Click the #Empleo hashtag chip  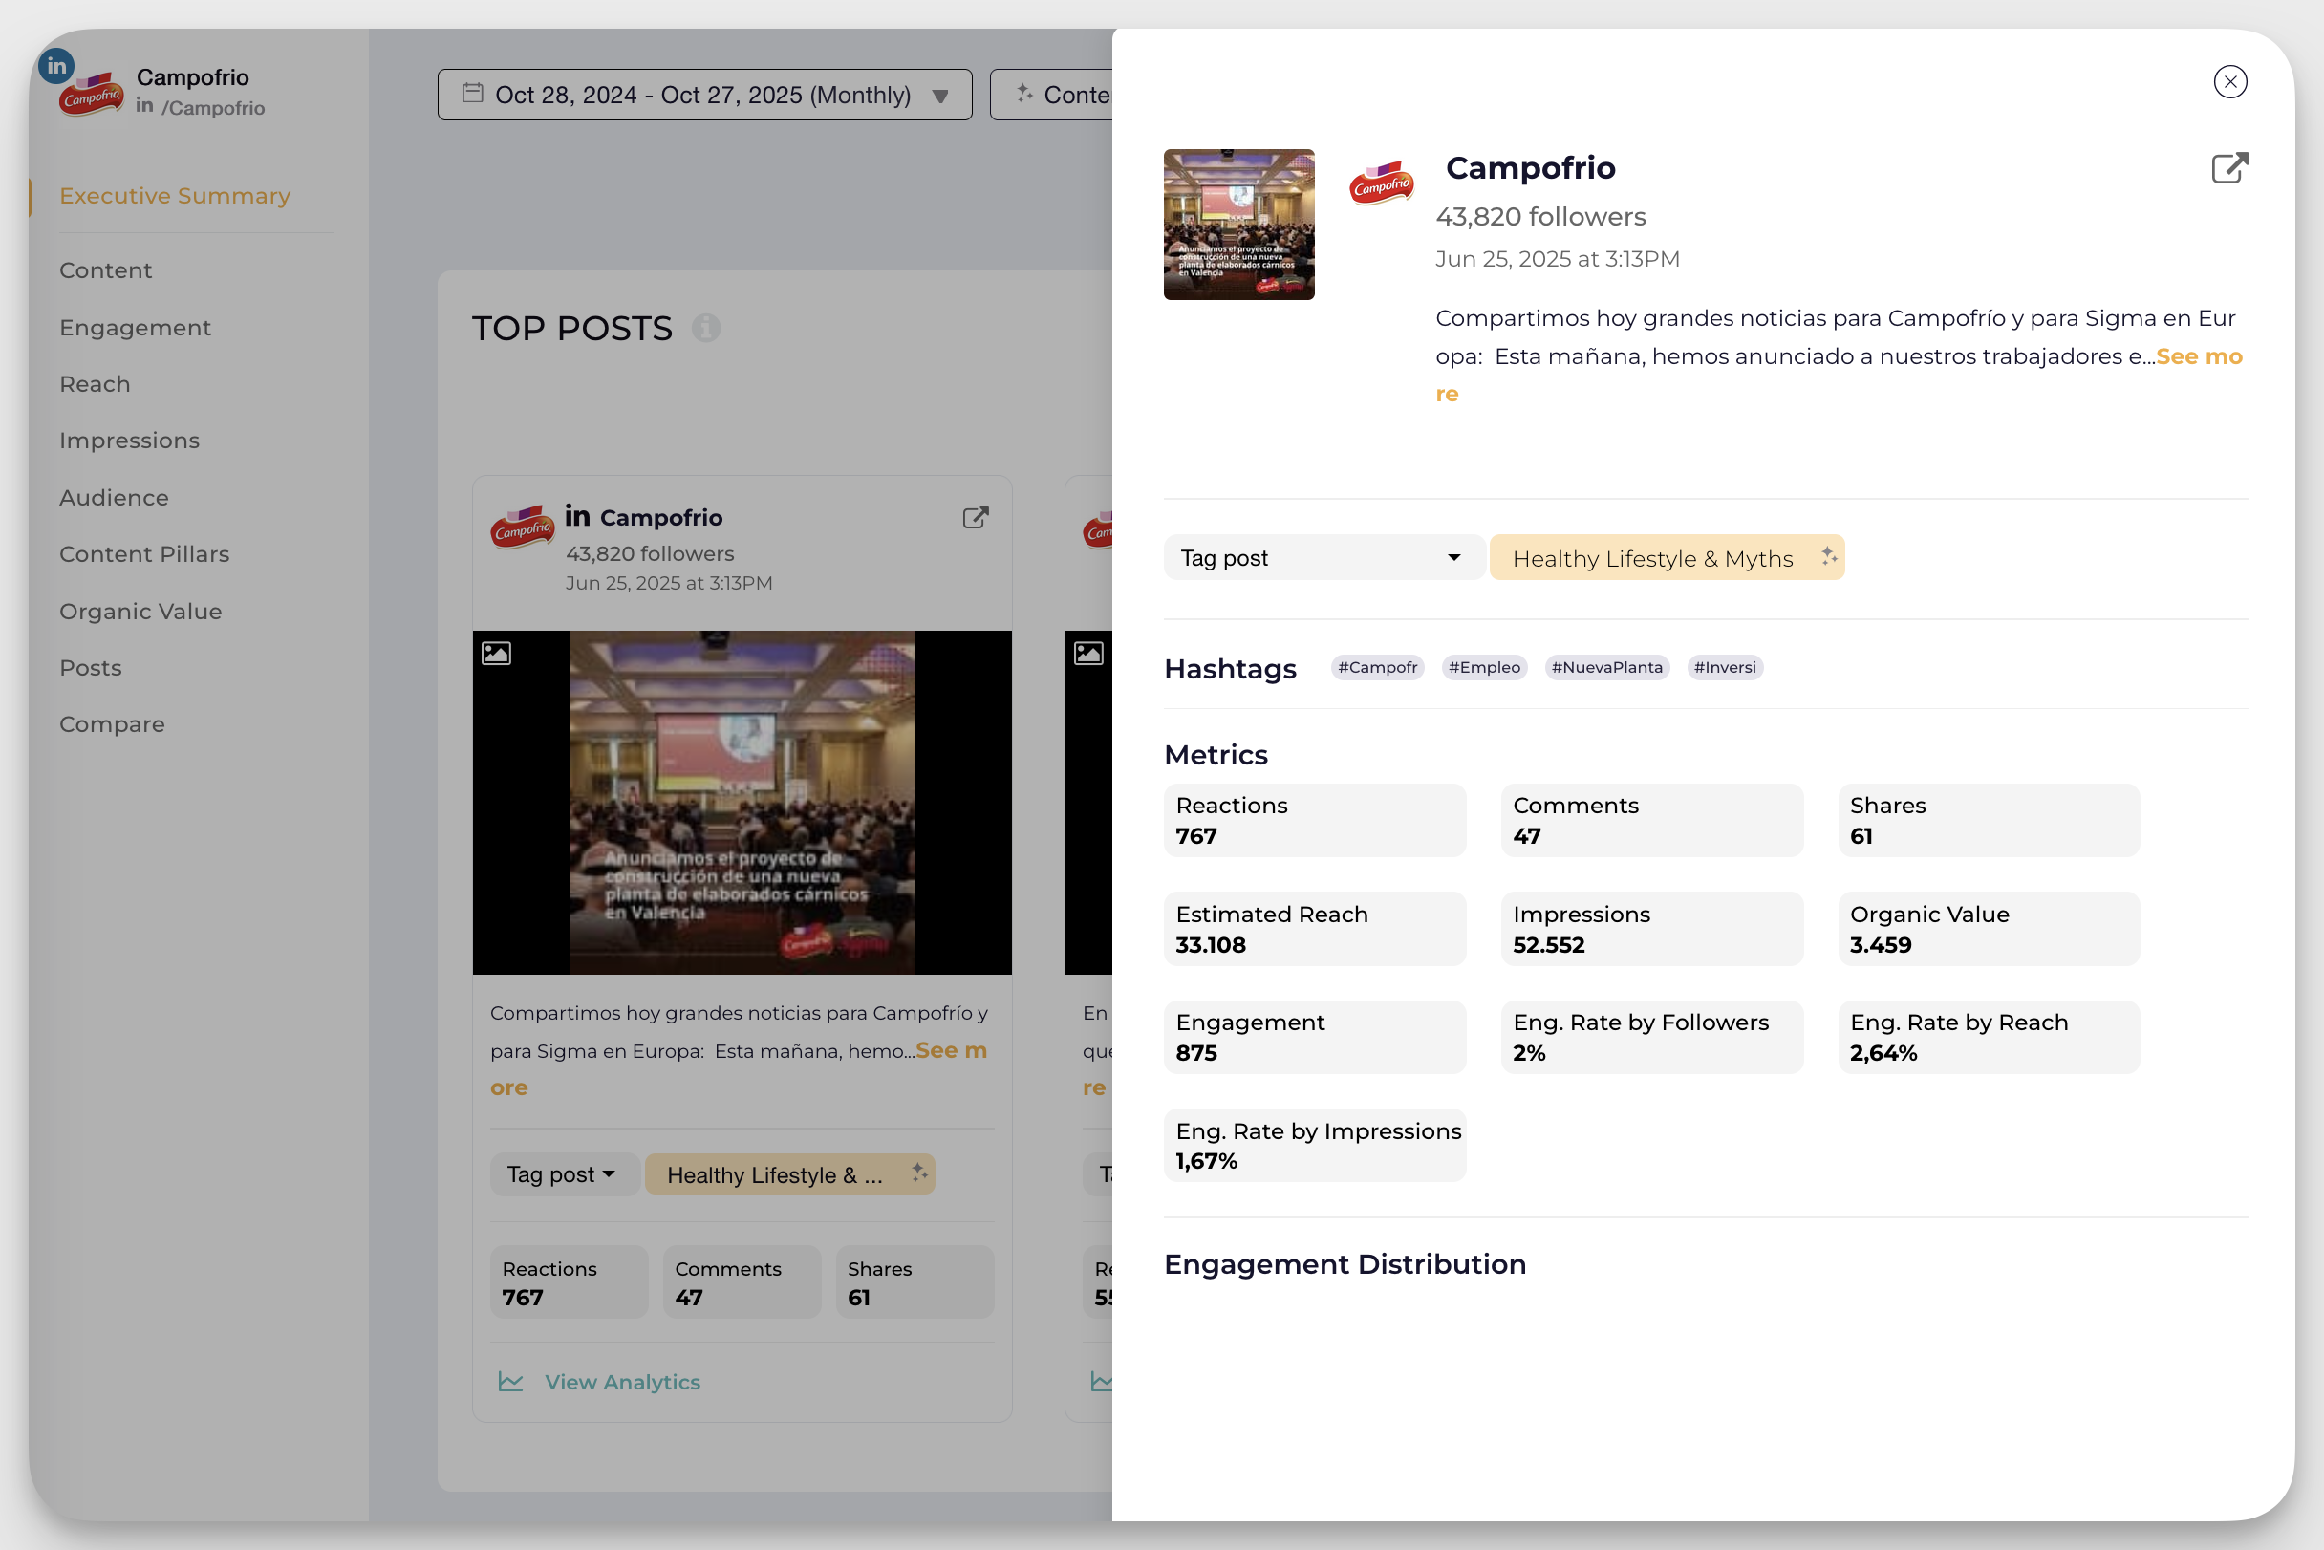coord(1484,667)
